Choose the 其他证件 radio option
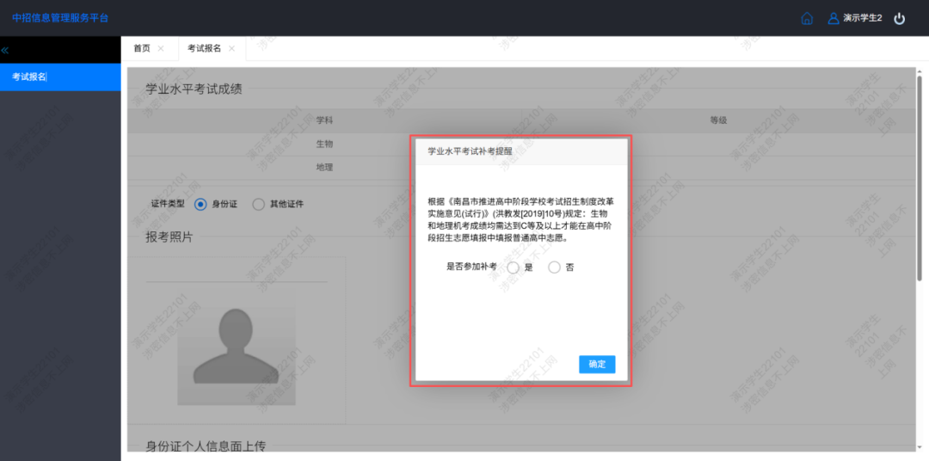The image size is (929, 461). pos(258,205)
